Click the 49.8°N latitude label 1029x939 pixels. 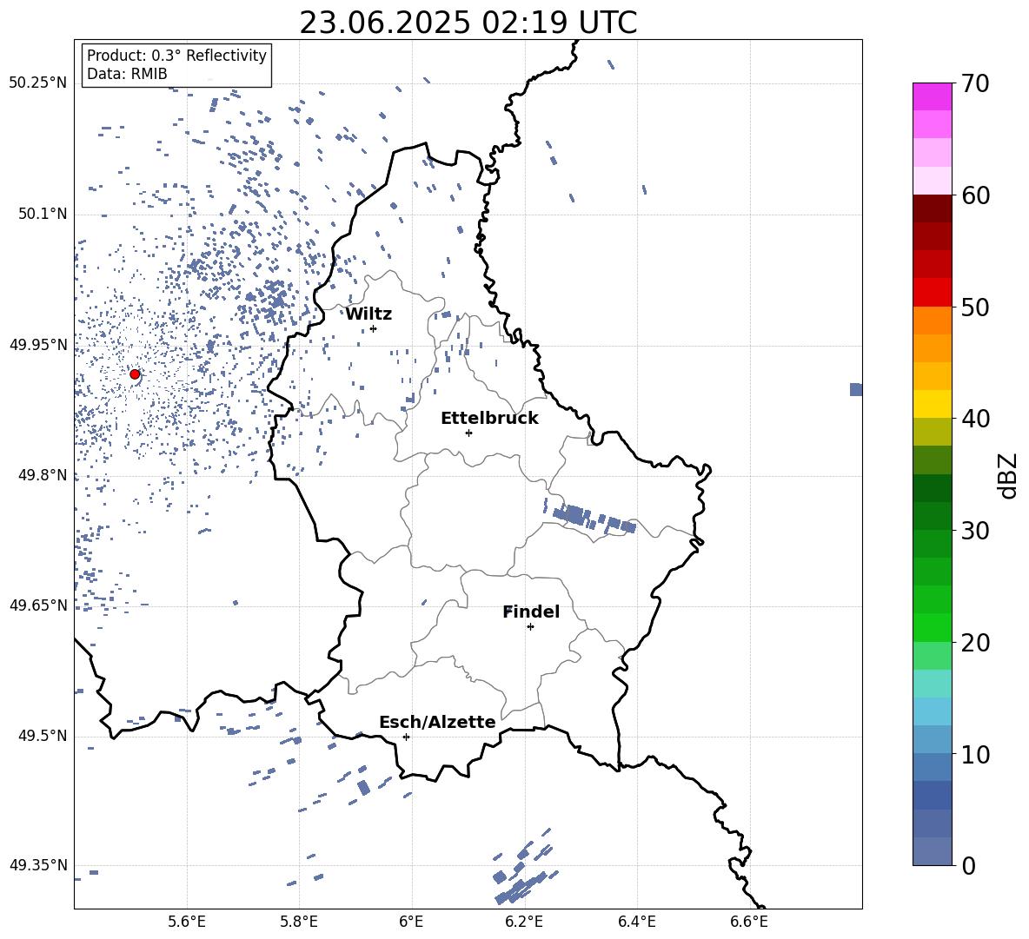pyautogui.click(x=42, y=475)
